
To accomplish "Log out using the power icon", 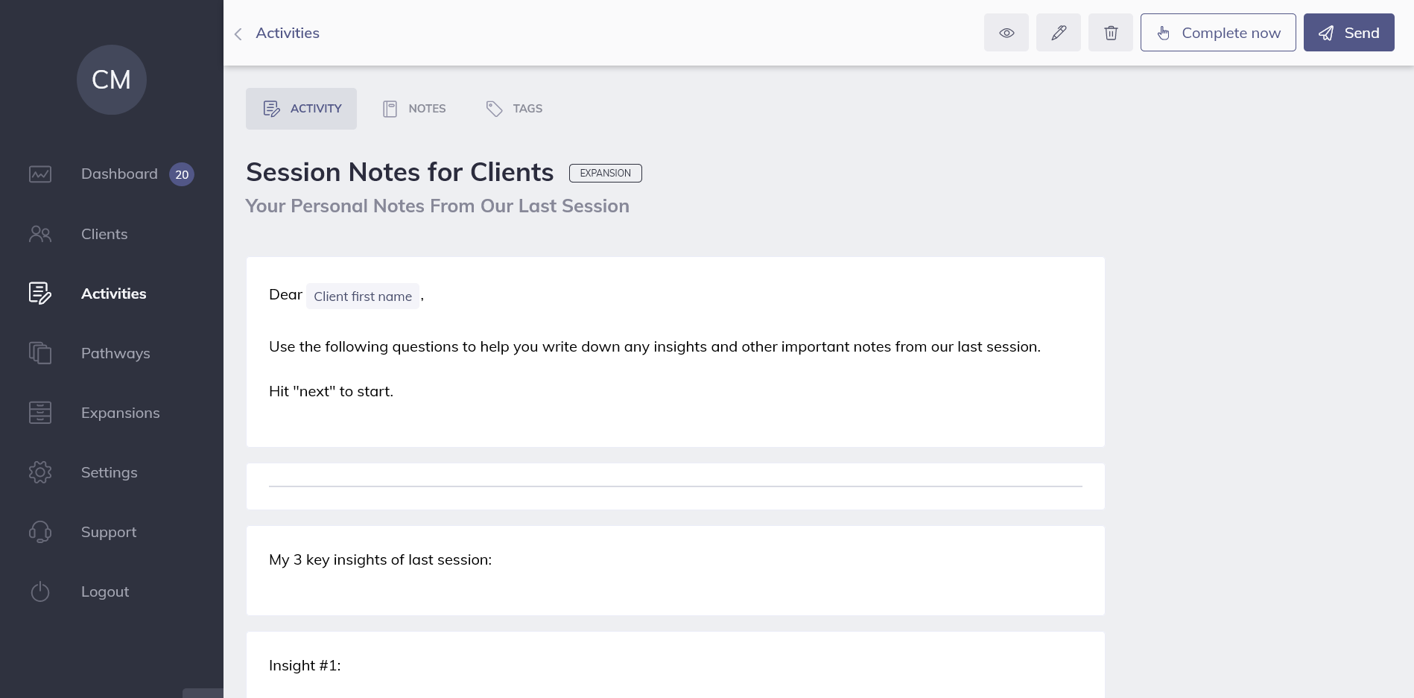I will (x=40, y=591).
